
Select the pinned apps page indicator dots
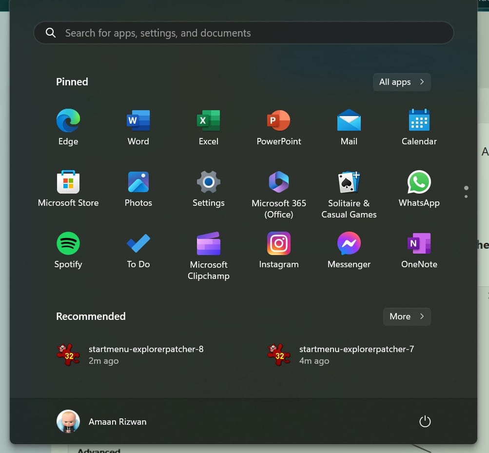click(x=466, y=192)
